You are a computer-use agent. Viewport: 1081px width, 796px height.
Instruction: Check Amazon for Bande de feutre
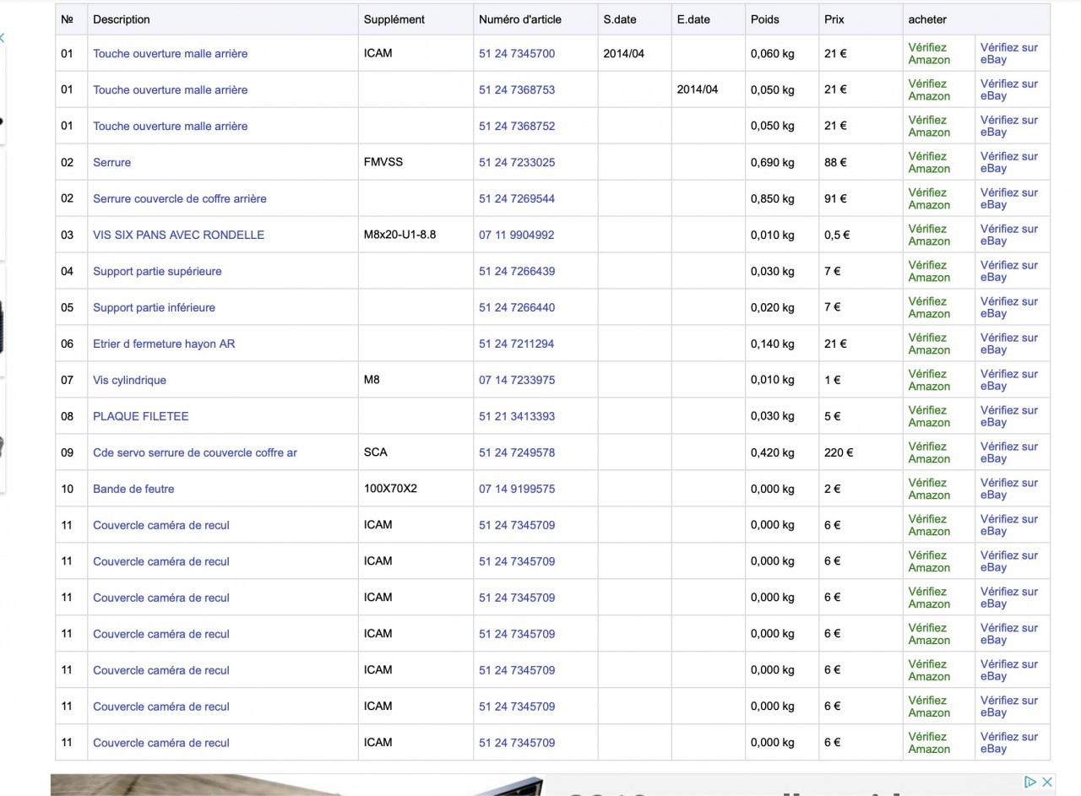(929, 489)
